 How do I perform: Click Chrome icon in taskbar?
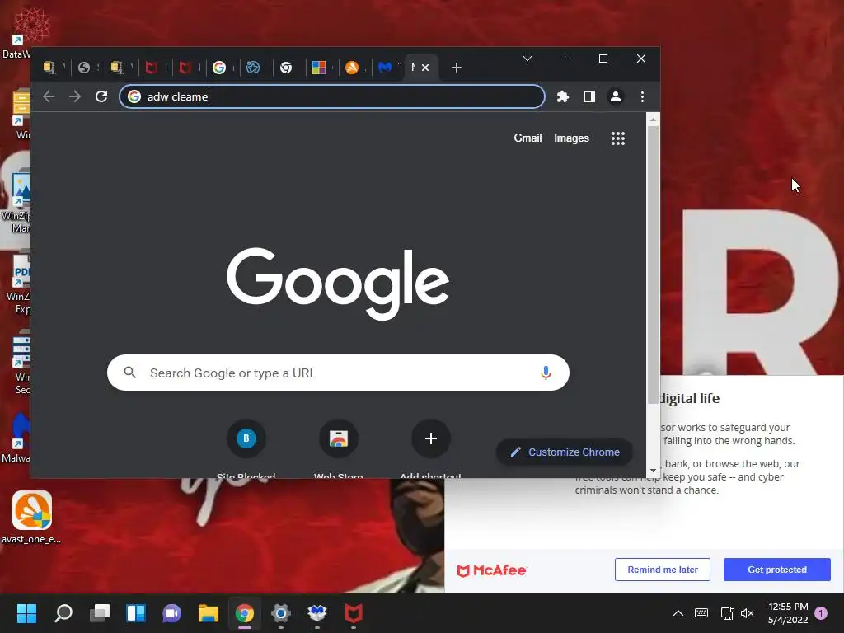244,613
